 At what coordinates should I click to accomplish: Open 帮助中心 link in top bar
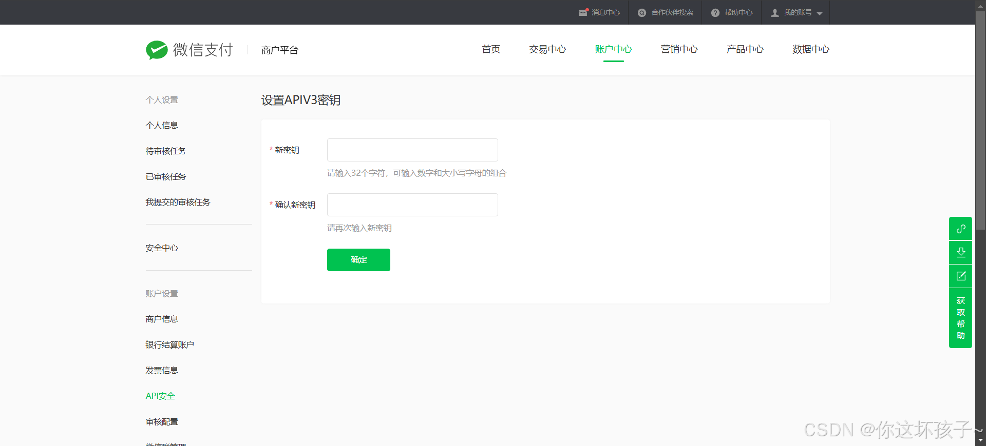[738, 13]
